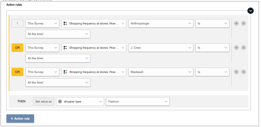Viewport: 261px width, 127px height.
Task: Click the multiple-choice question icon in the J. Crew row
Action: (x=65, y=48)
